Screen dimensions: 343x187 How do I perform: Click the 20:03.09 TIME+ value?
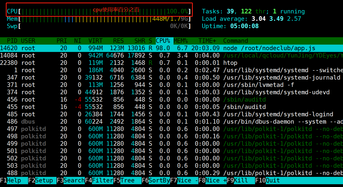pos(205,48)
